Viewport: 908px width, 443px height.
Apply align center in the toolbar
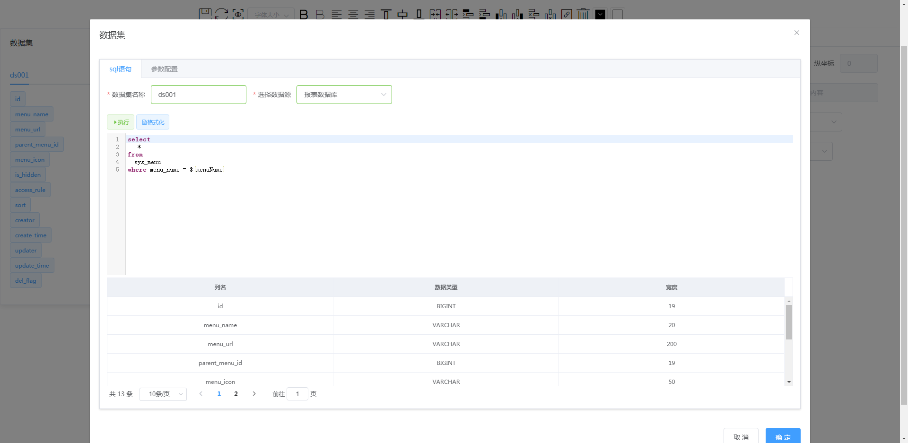(353, 15)
